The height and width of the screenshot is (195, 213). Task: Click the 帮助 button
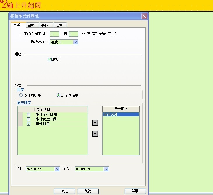pos(135,191)
